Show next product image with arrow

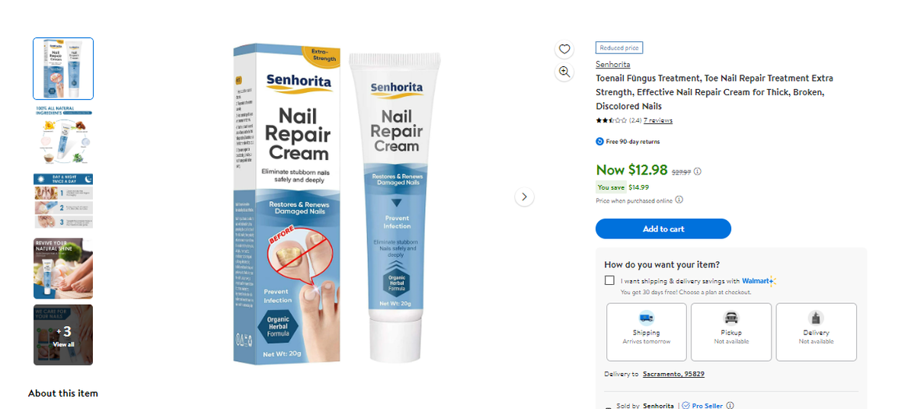pyautogui.click(x=524, y=197)
